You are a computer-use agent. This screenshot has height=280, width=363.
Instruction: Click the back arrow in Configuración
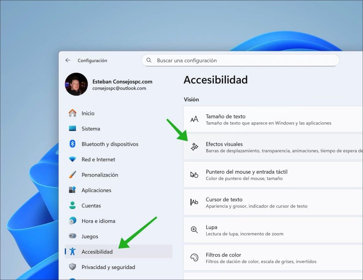pyautogui.click(x=68, y=60)
